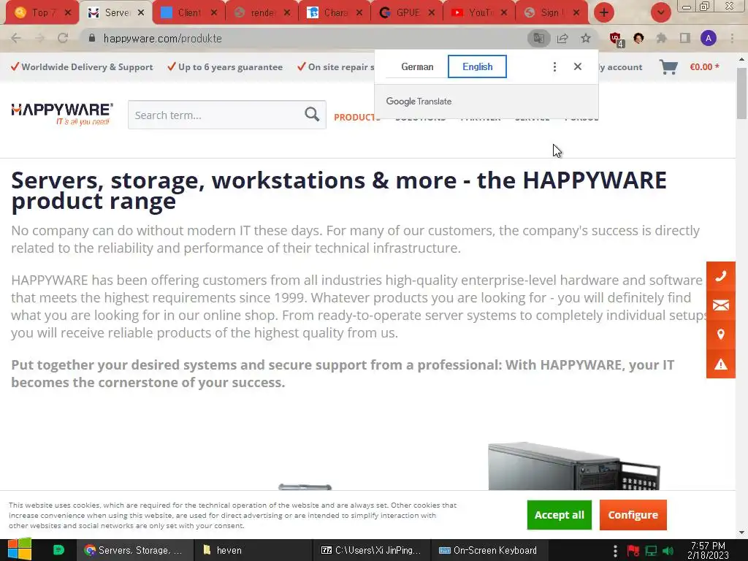Click the share page icon
The height and width of the screenshot is (561, 748).
[562, 38]
